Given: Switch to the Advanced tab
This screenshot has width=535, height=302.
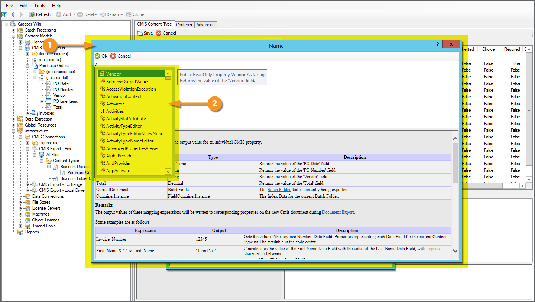Looking at the screenshot, I should click(205, 25).
